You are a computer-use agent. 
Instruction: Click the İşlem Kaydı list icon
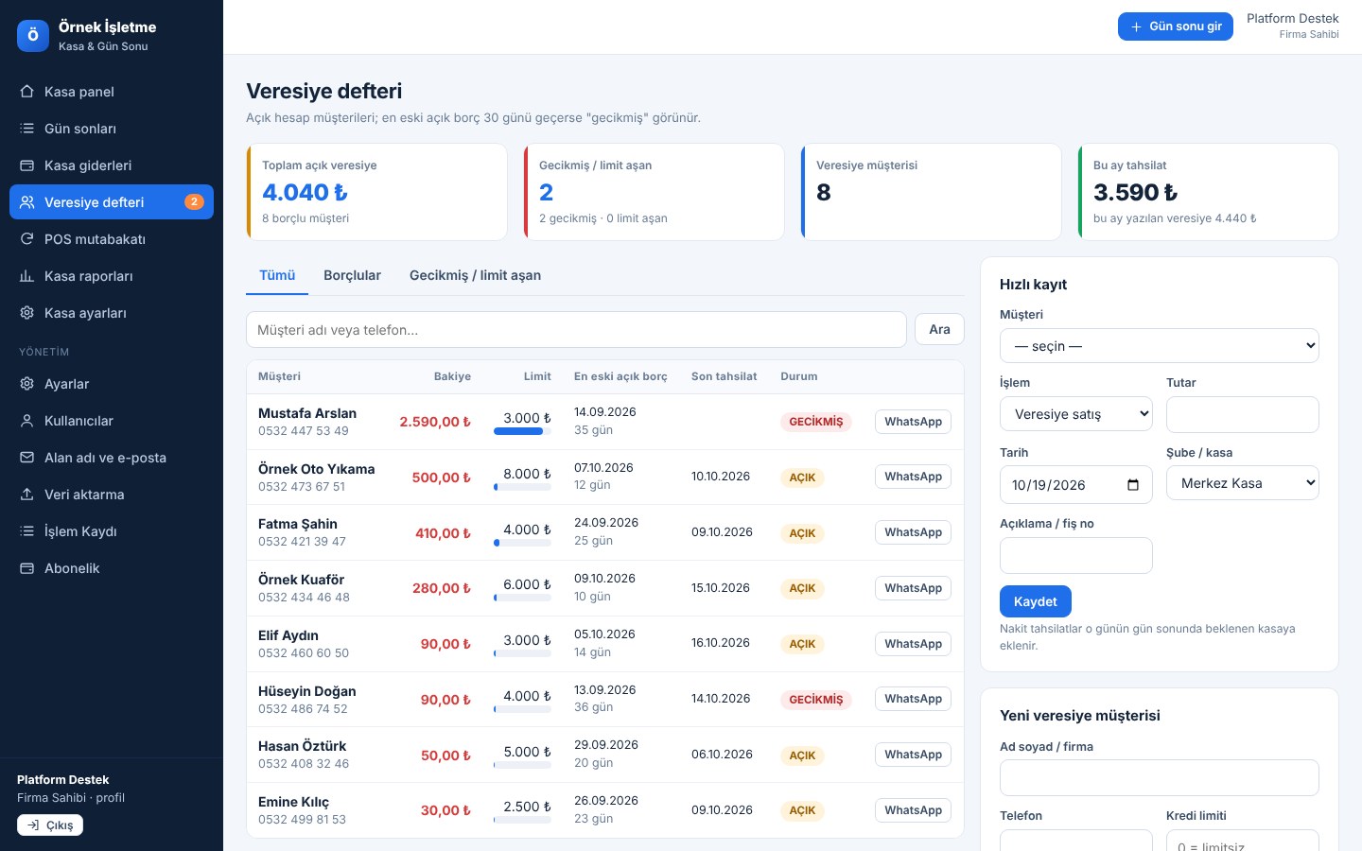pyautogui.click(x=27, y=531)
